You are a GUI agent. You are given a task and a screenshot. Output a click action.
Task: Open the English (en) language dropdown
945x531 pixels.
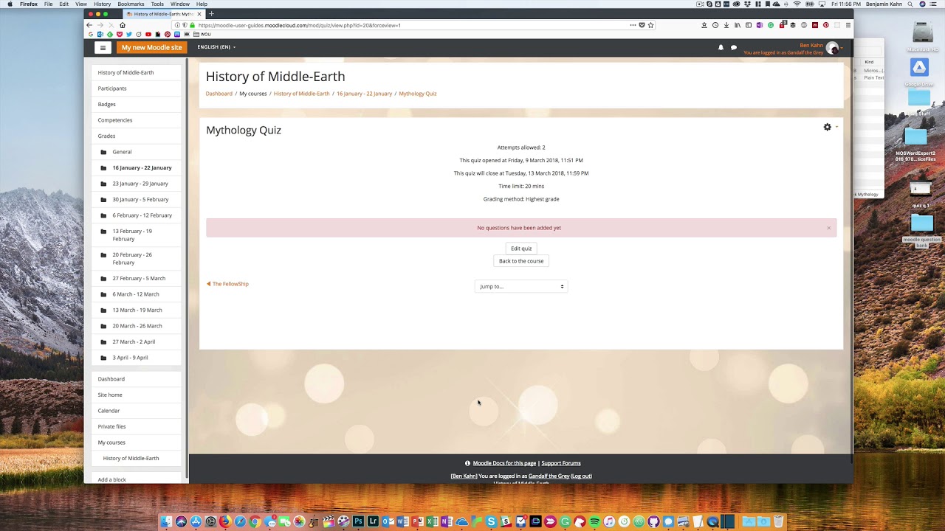216,47
